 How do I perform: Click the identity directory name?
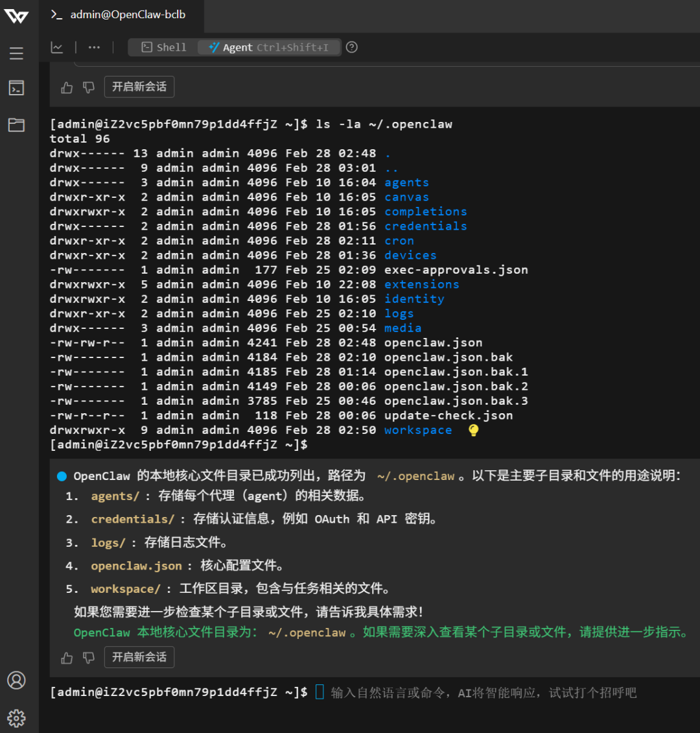tap(414, 299)
